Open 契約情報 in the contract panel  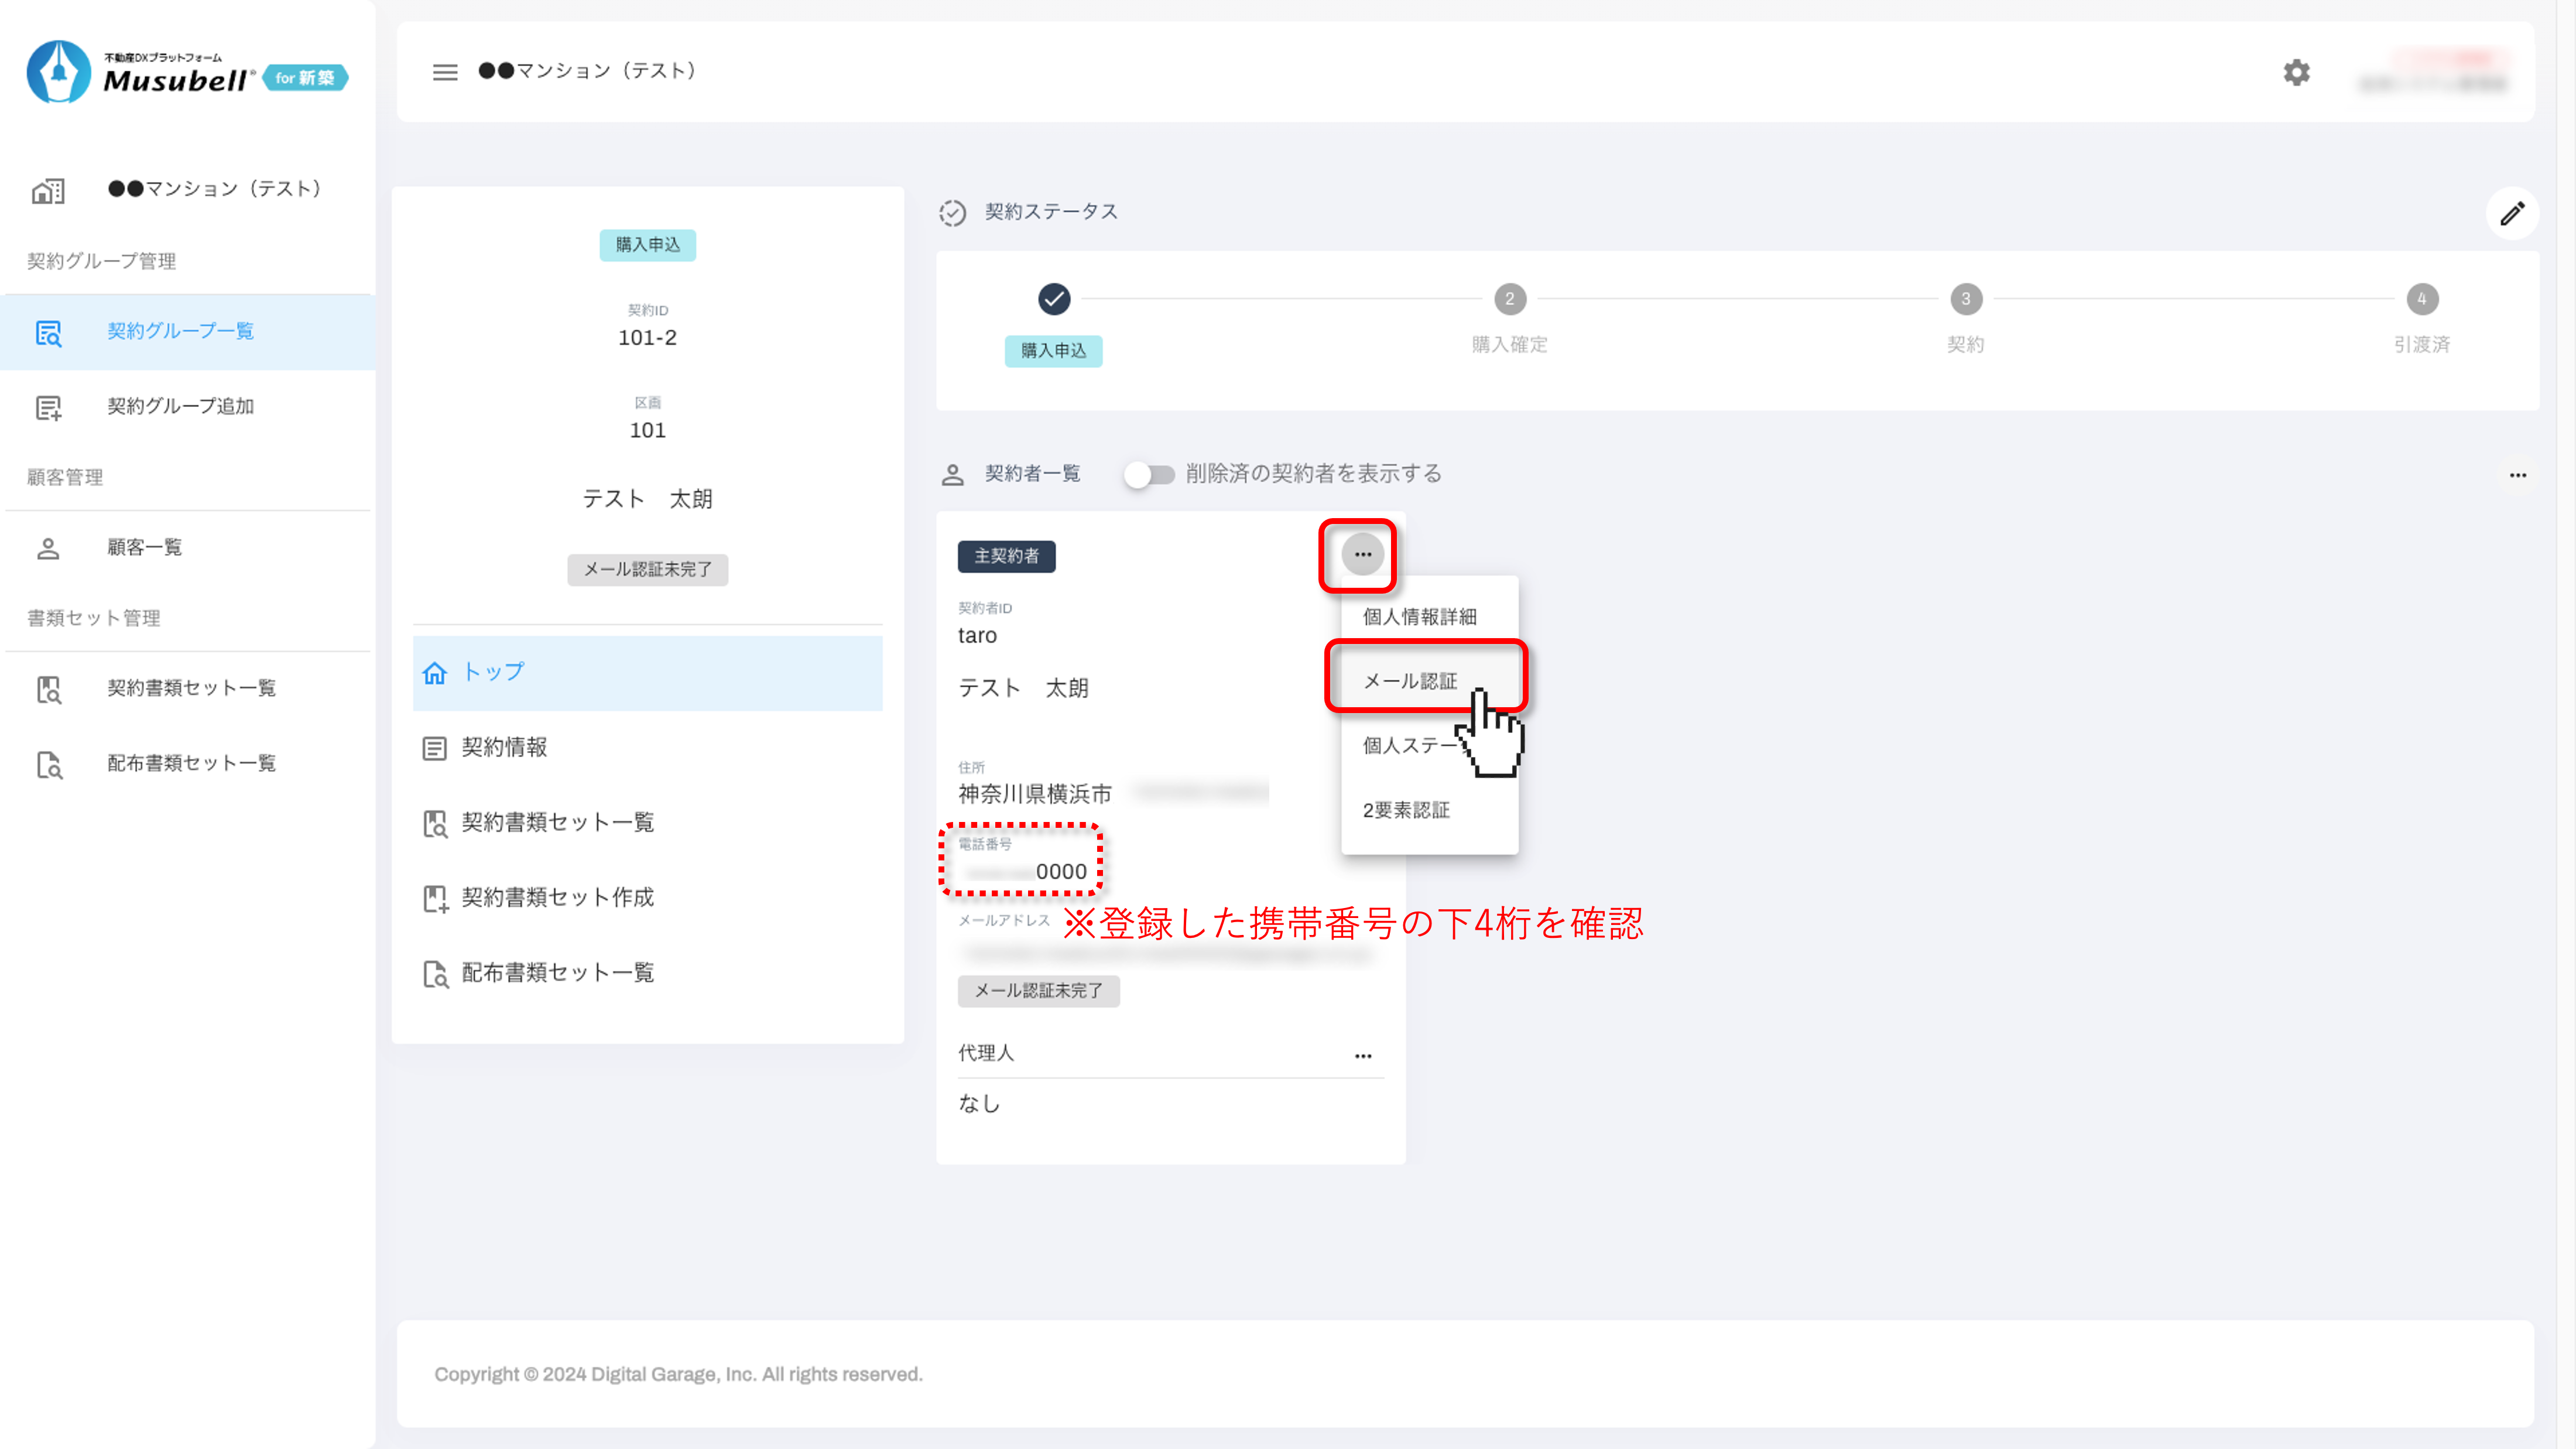504,748
